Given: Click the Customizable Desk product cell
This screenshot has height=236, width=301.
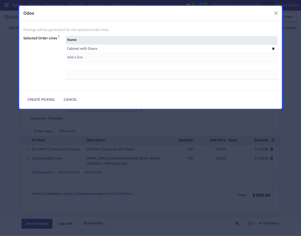Looking at the screenshot, I should (47, 158).
